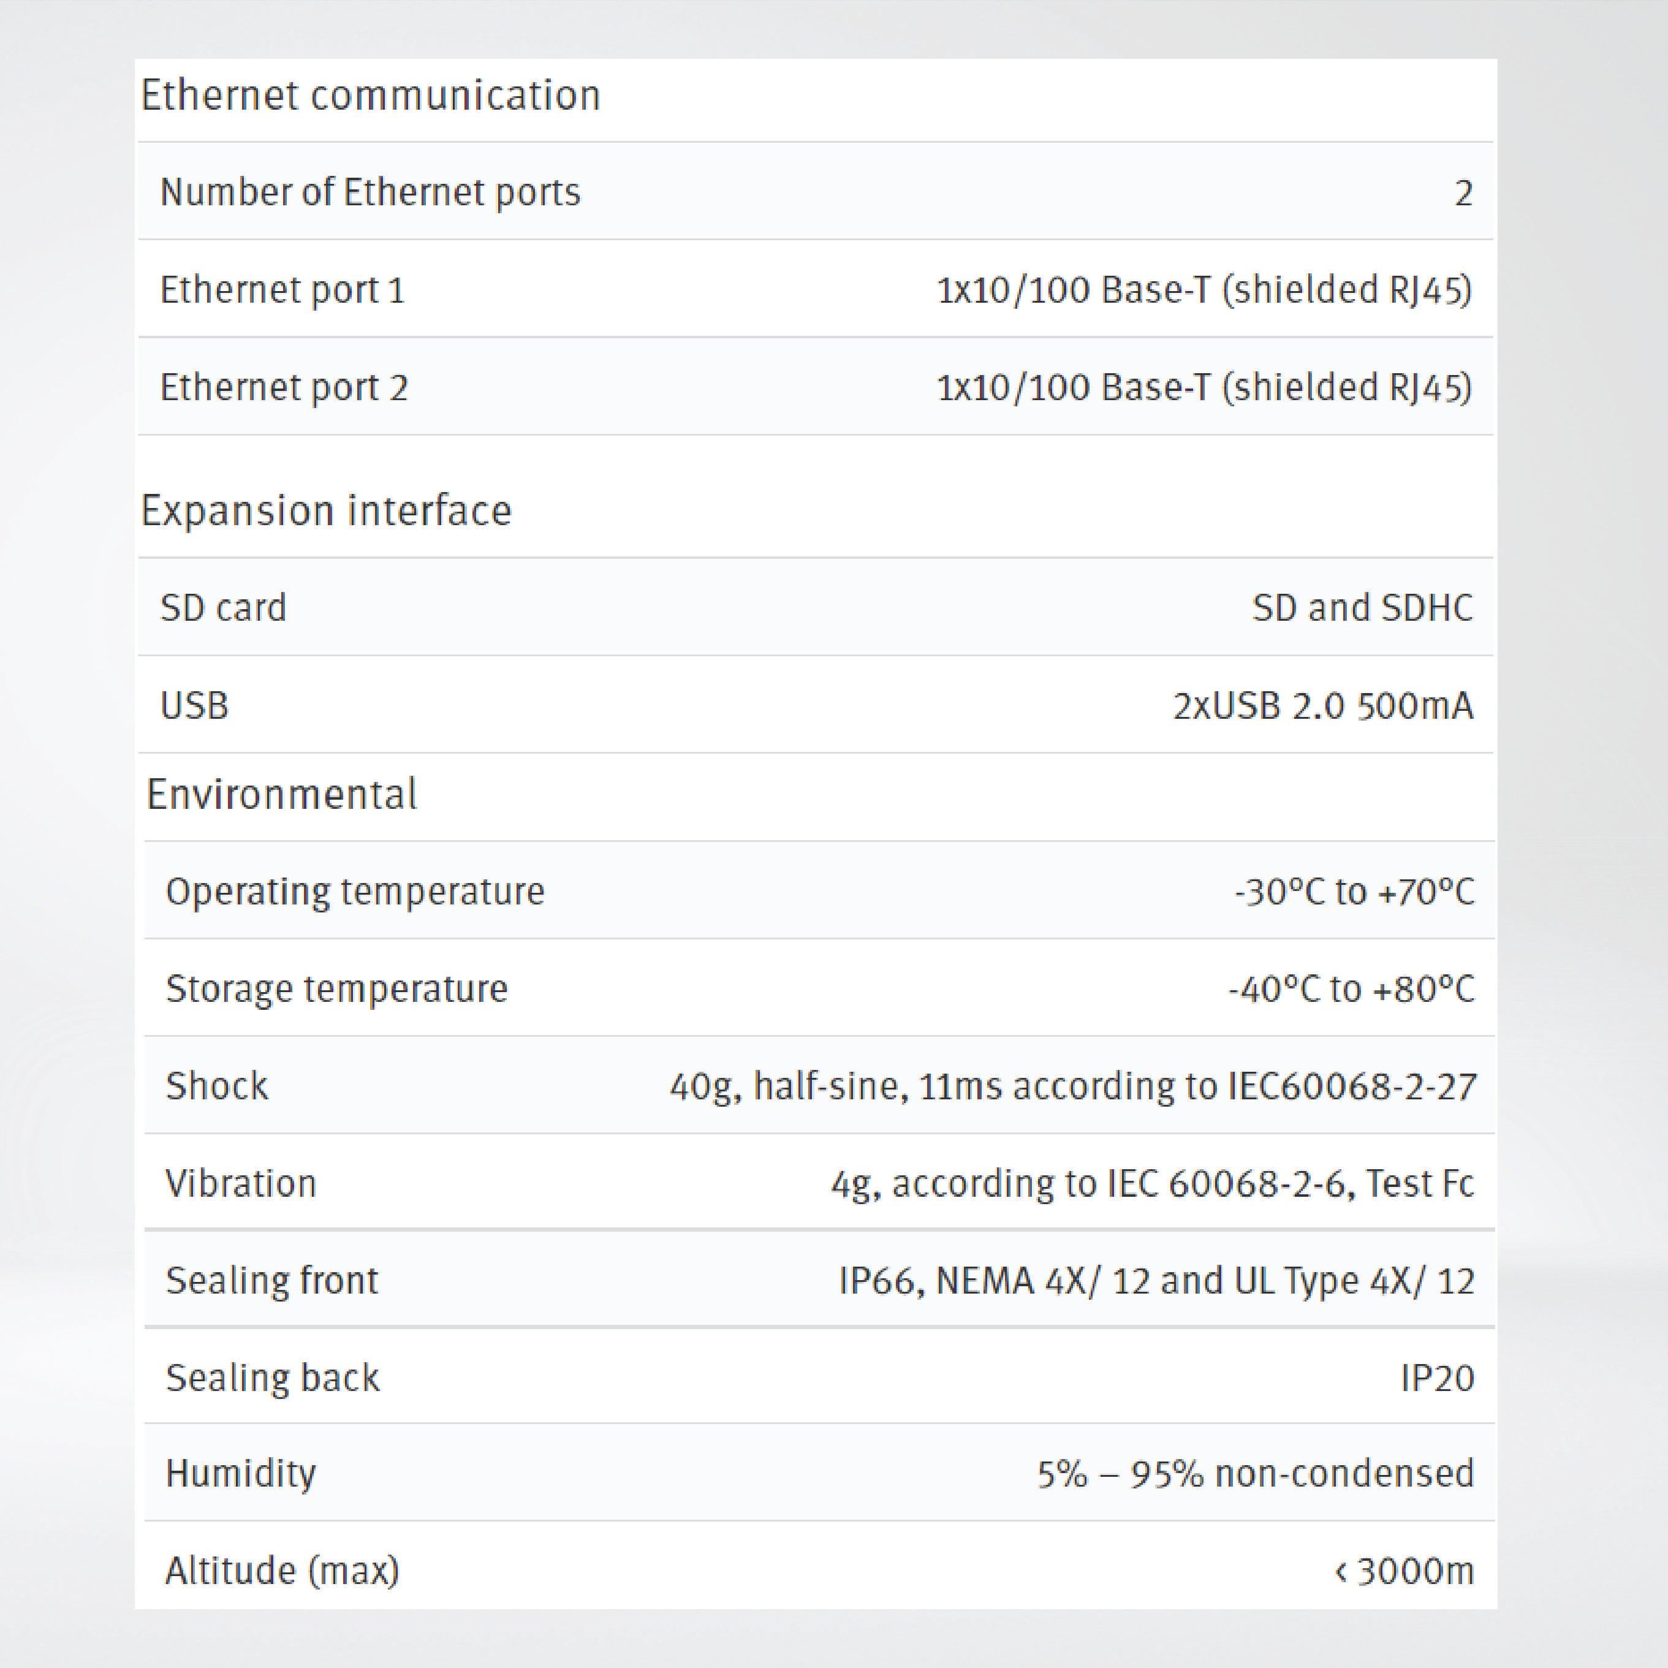Click the Ethernet port 2 label
This screenshot has height=1668, width=1668.
point(284,388)
